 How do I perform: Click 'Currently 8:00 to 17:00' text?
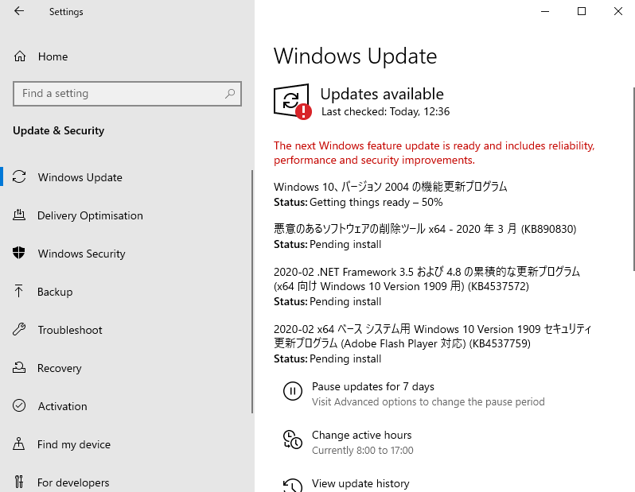click(362, 451)
